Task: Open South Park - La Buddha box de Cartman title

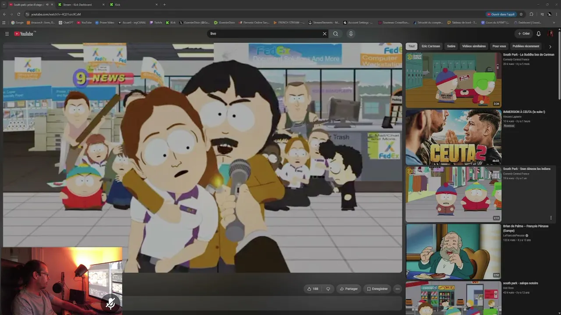Action: (x=529, y=55)
